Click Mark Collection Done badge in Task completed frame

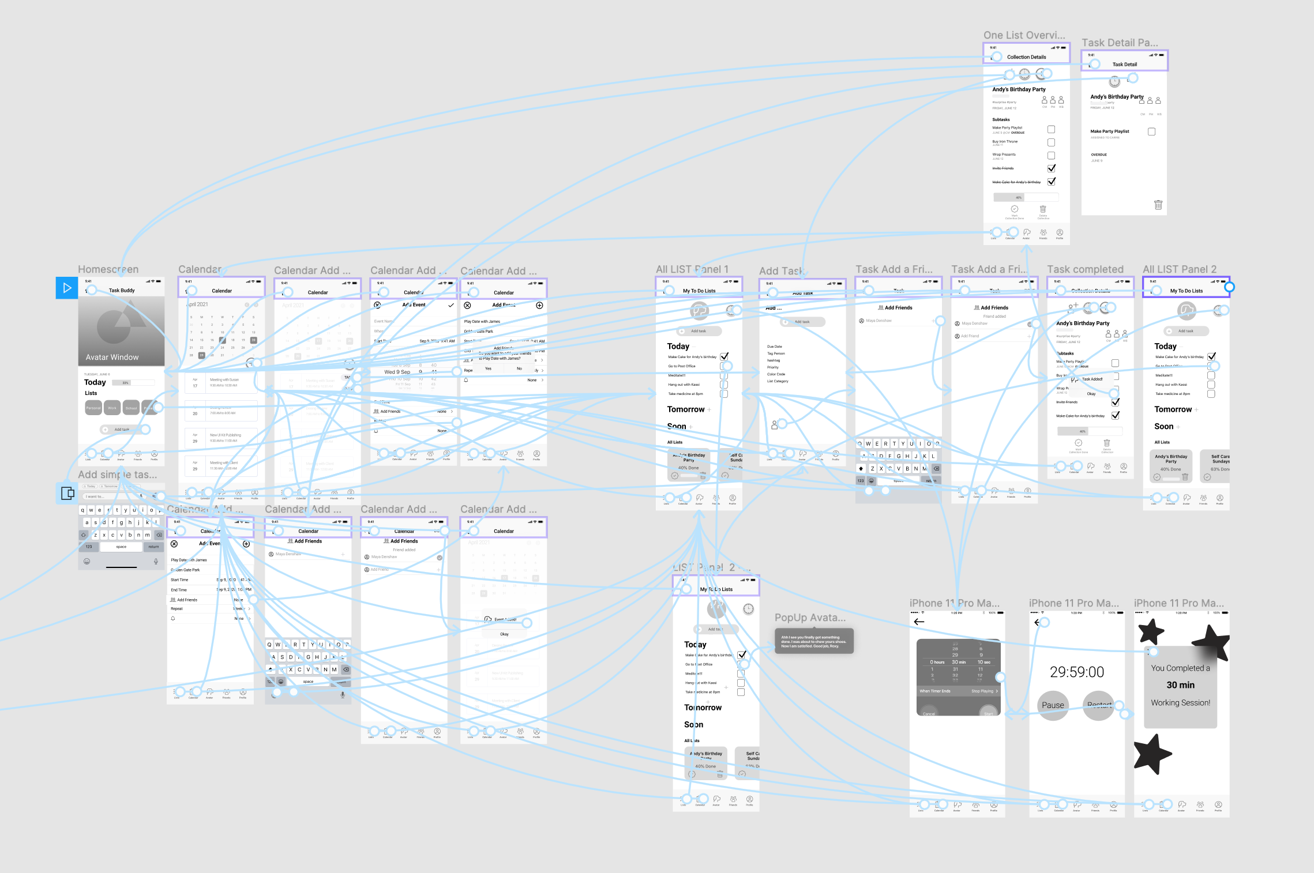pos(1079,443)
